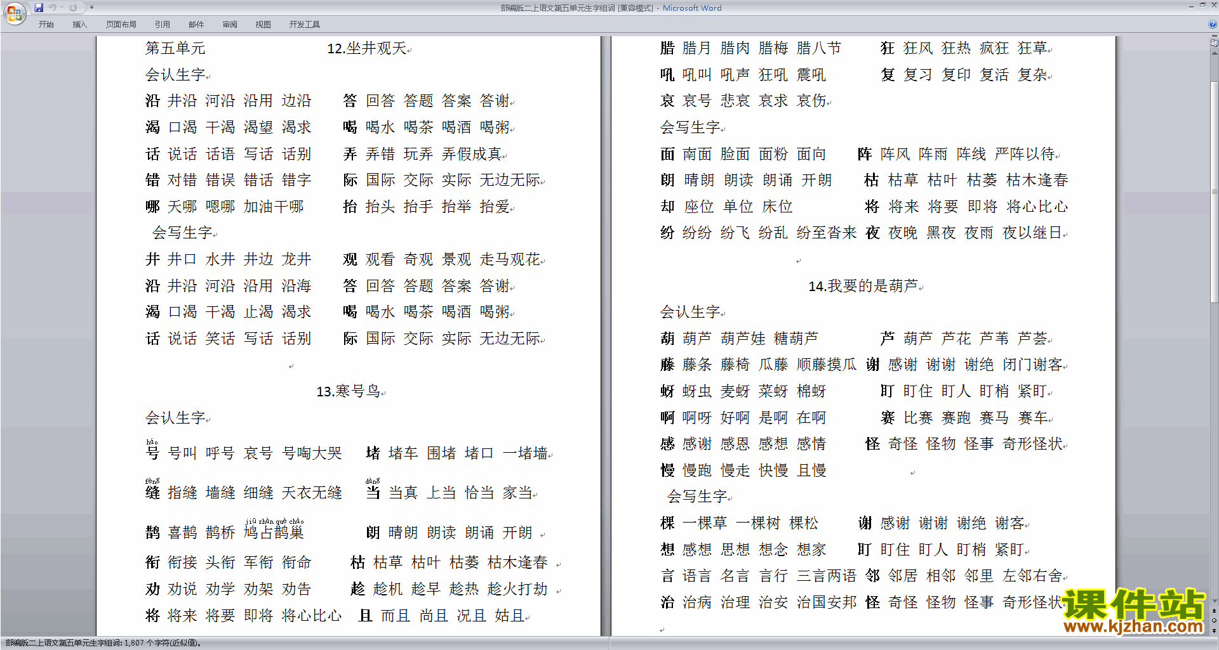
Task: Open the 插入 ribbon tab
Action: (79, 24)
